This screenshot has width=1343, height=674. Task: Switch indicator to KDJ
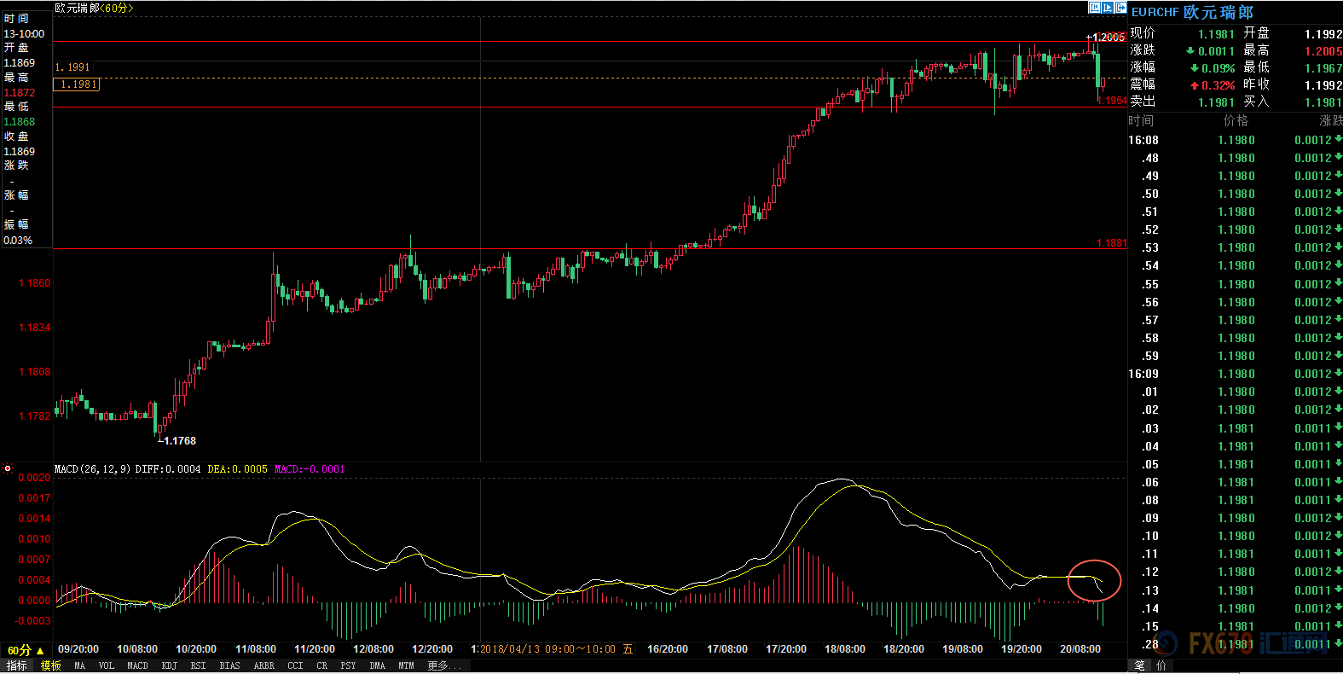pyautogui.click(x=169, y=665)
